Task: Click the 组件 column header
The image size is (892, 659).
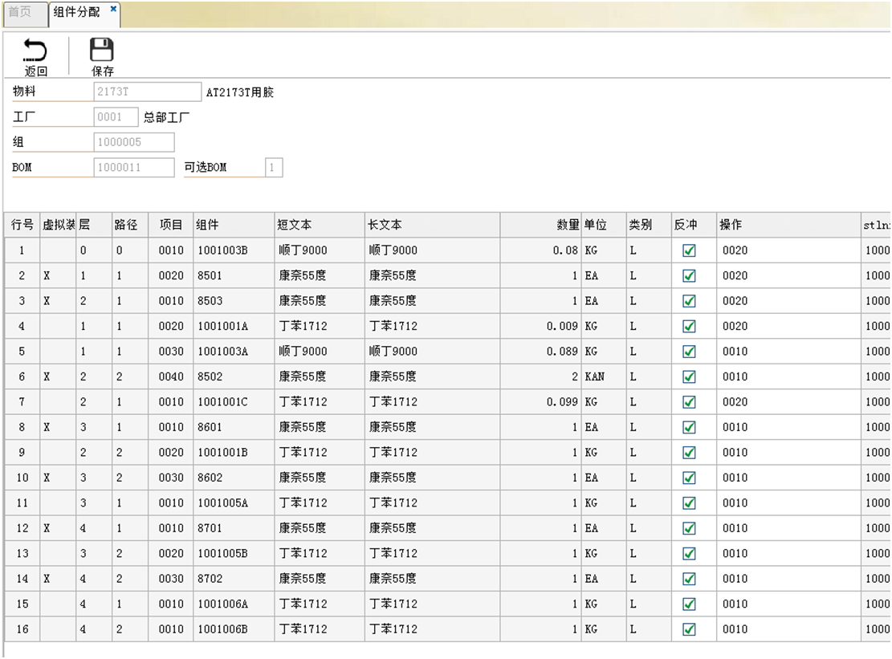Action: (x=233, y=225)
